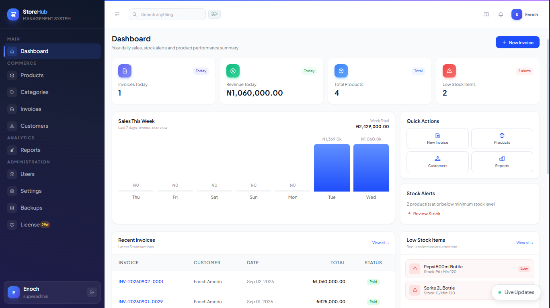Image resolution: width=550 pixels, height=308 pixels.
Task: Click Products quick action tile
Action: (x=502, y=139)
